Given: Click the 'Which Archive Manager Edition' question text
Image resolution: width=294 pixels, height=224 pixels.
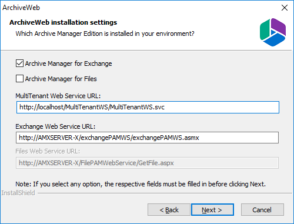Looking at the screenshot, I should click(x=105, y=34).
